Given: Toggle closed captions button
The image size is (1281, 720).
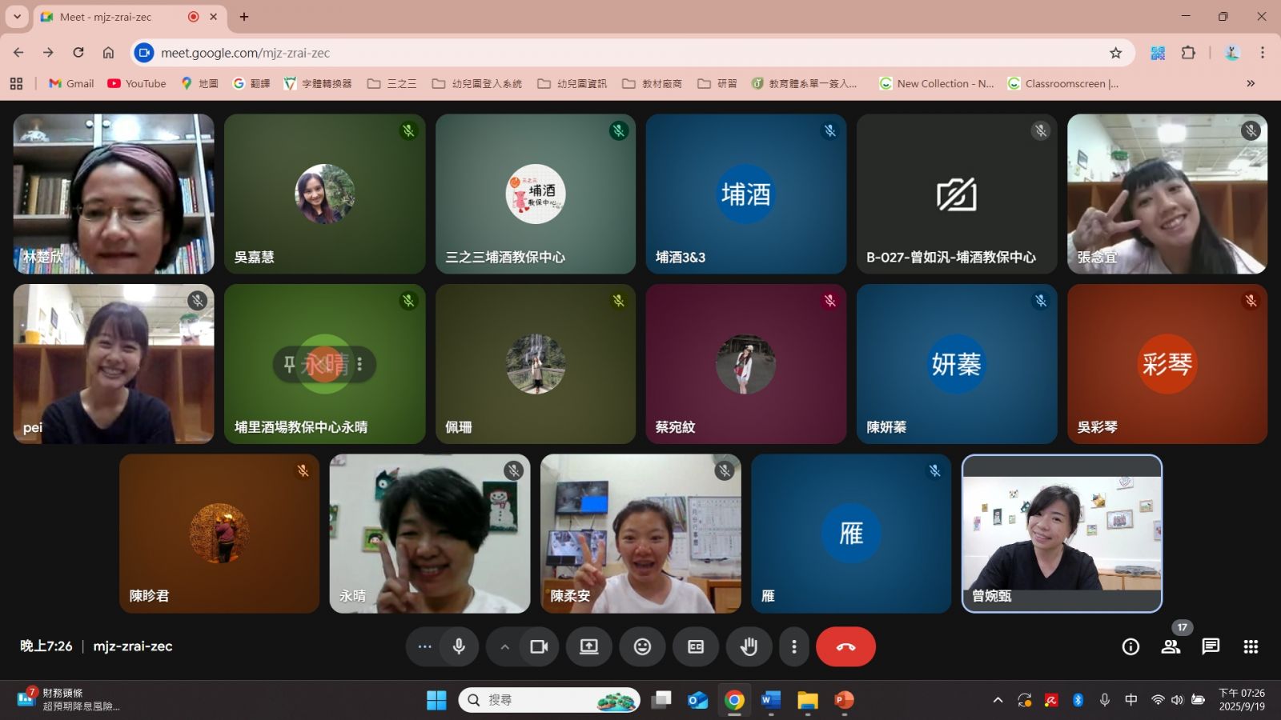Looking at the screenshot, I should click(696, 646).
